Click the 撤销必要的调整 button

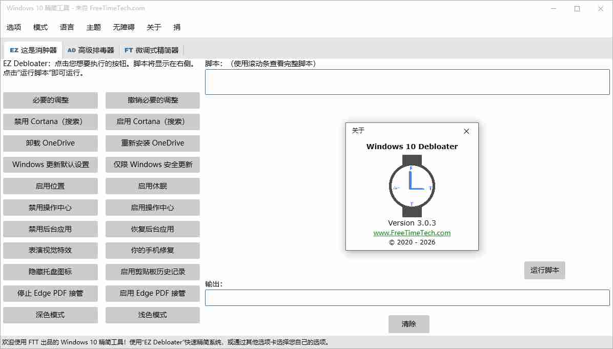point(152,100)
